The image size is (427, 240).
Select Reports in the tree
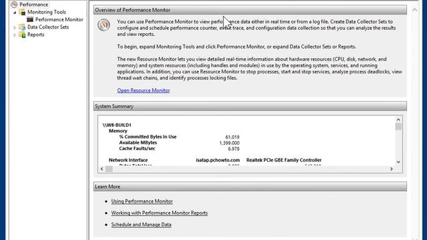pyautogui.click(x=35, y=35)
